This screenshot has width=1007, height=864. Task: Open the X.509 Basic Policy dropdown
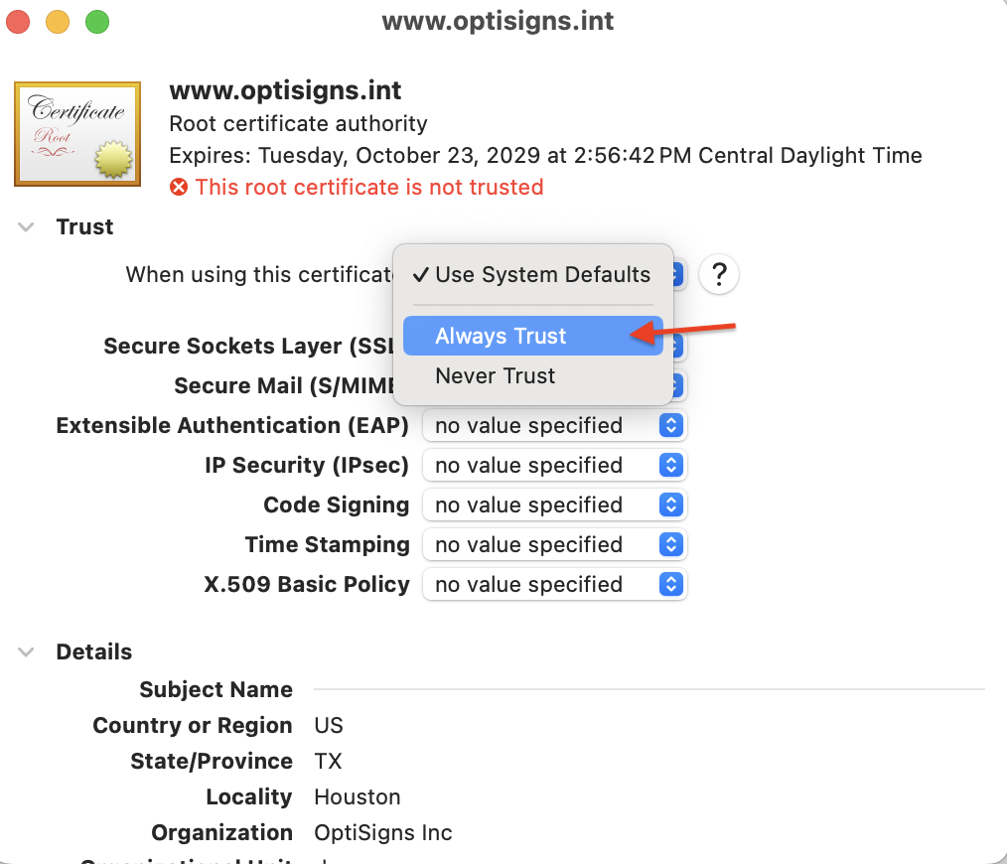[x=555, y=585]
